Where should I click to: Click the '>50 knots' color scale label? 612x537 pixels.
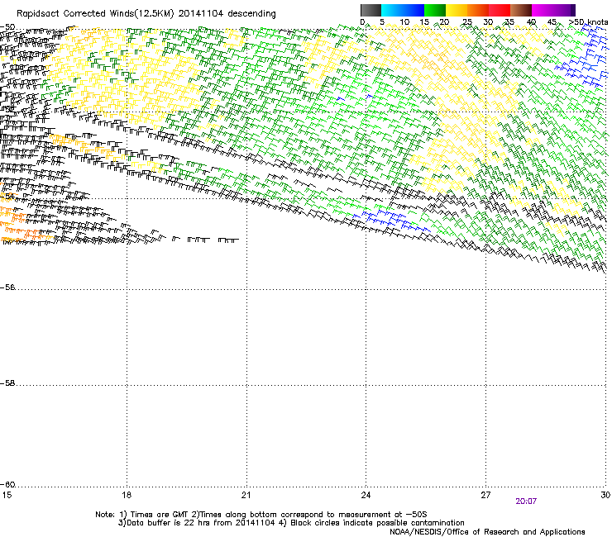pyautogui.click(x=588, y=22)
